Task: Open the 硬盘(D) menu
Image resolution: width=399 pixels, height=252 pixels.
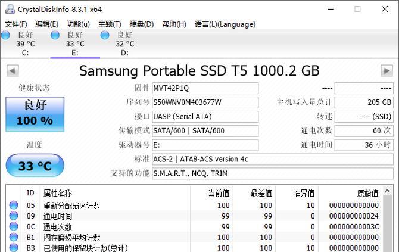Action: tap(142, 24)
